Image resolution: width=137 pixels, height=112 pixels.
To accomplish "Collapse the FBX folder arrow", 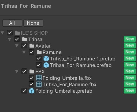I will (x=17, y=71).
